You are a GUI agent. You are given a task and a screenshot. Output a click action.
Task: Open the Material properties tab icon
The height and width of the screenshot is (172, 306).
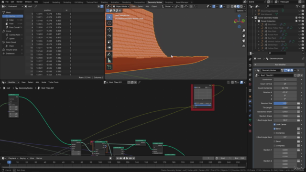tap(250, 125)
